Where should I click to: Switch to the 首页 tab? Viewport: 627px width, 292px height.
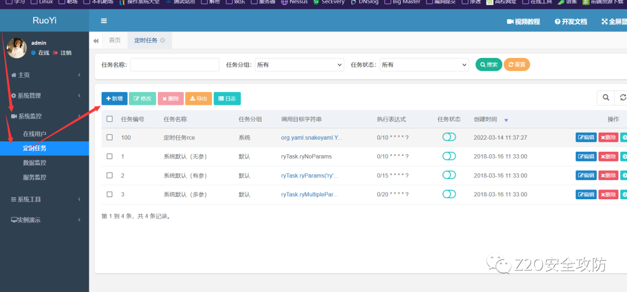[115, 41]
